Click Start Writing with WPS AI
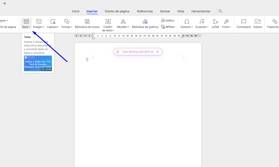Viewport: 279px width, 167px height. [x=135, y=52]
